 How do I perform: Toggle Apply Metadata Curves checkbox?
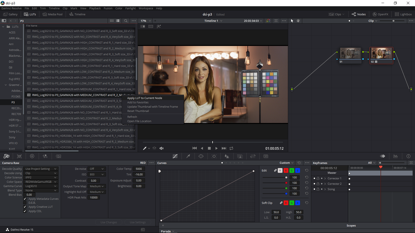point(25,199)
